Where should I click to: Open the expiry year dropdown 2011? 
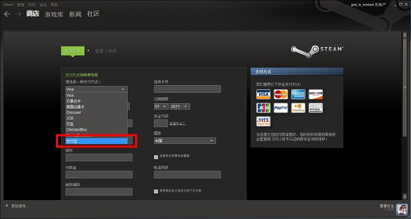tap(180, 106)
